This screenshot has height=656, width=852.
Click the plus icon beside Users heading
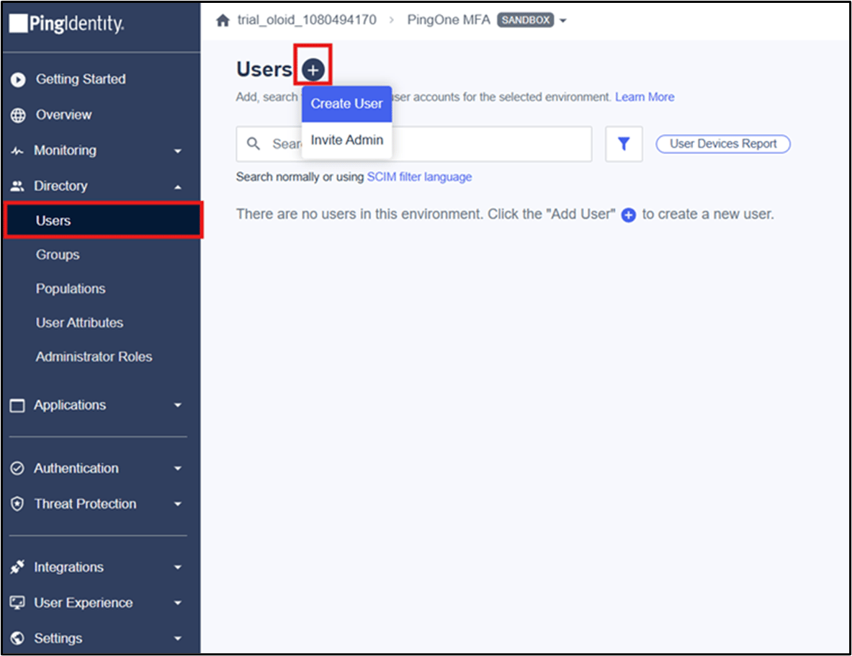tap(313, 70)
